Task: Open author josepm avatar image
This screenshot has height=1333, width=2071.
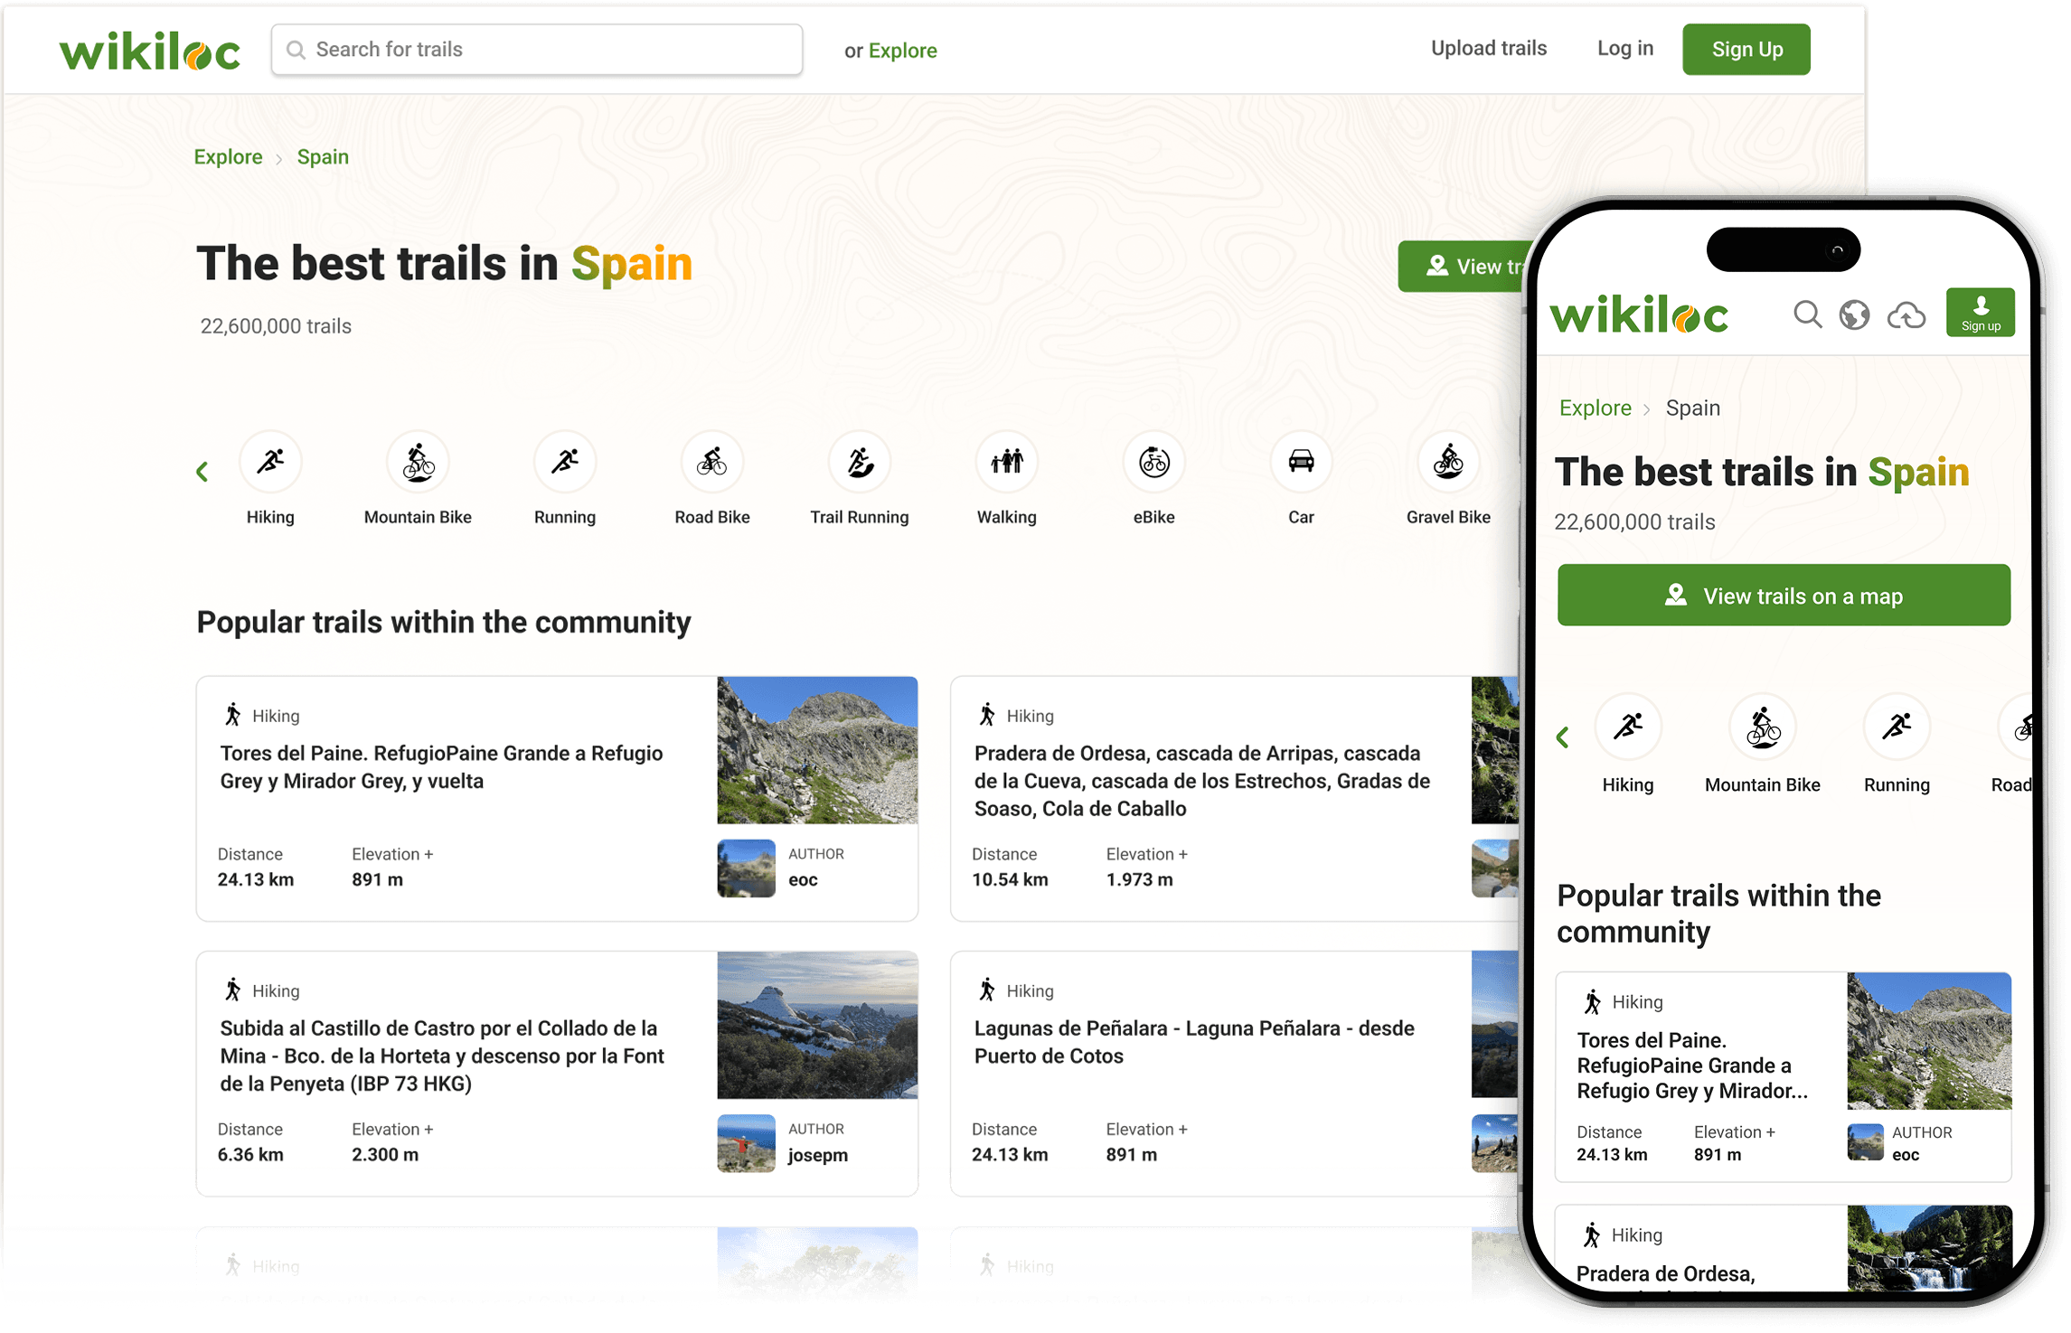Action: [746, 1143]
